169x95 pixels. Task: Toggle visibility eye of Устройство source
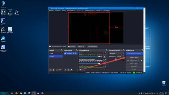(73, 53)
